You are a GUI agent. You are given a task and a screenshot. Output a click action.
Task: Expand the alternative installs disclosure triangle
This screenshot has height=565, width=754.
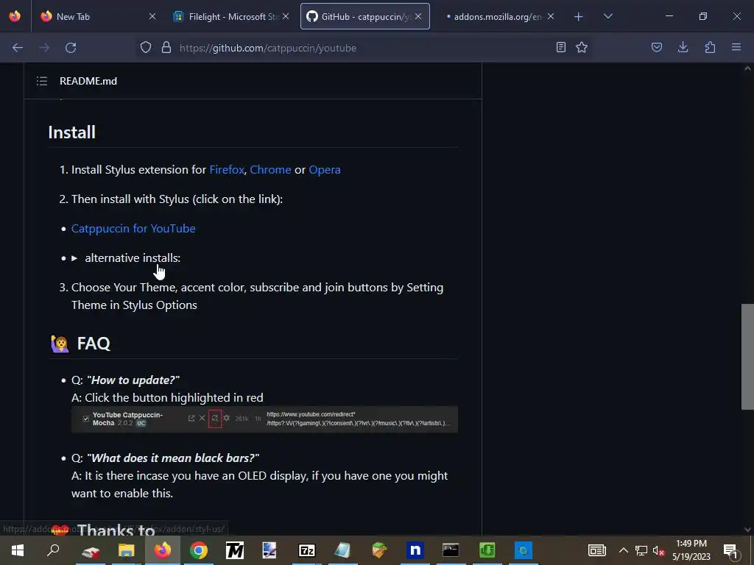(x=74, y=258)
